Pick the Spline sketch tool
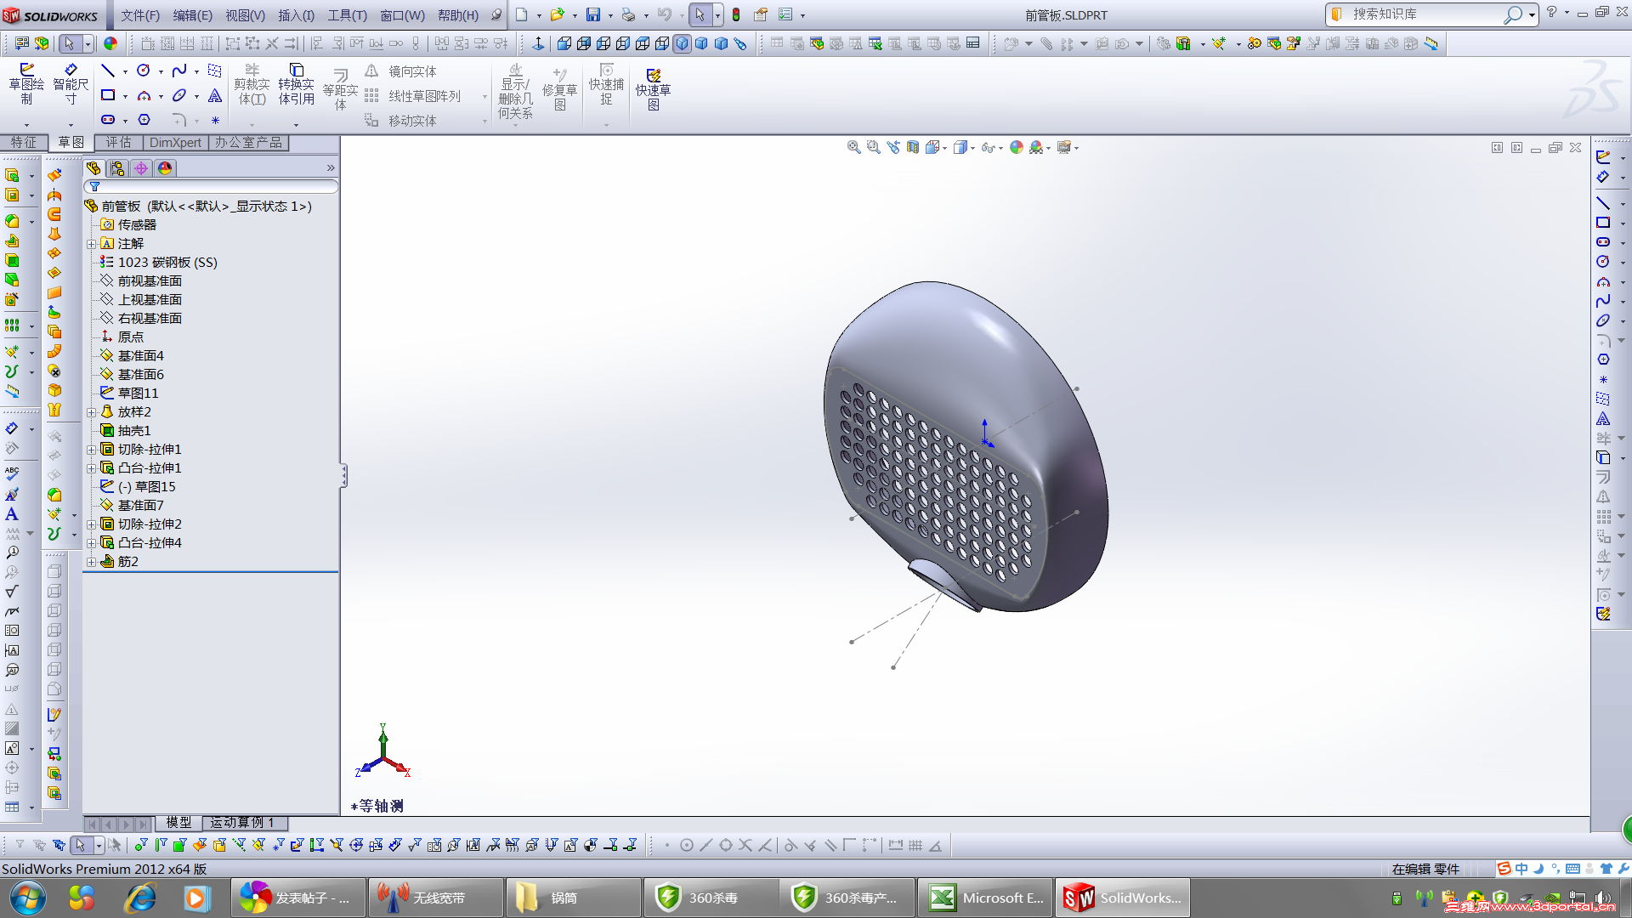This screenshot has width=1632, height=918. coord(179,71)
